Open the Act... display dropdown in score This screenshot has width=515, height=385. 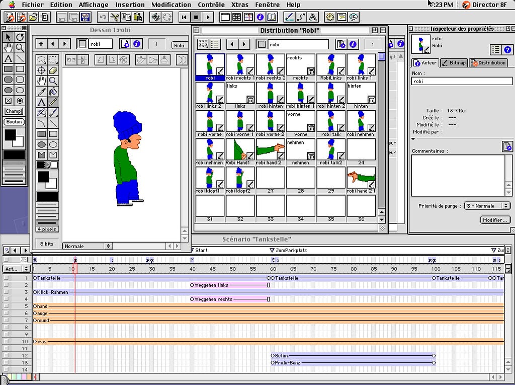coord(17,269)
